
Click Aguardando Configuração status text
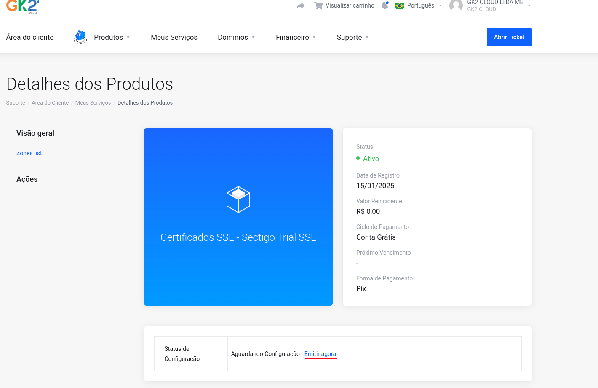pos(265,354)
